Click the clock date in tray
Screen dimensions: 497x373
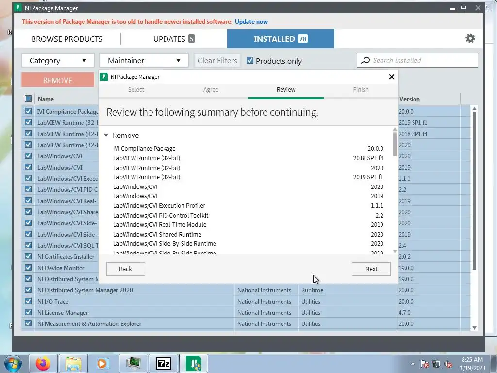click(472, 368)
